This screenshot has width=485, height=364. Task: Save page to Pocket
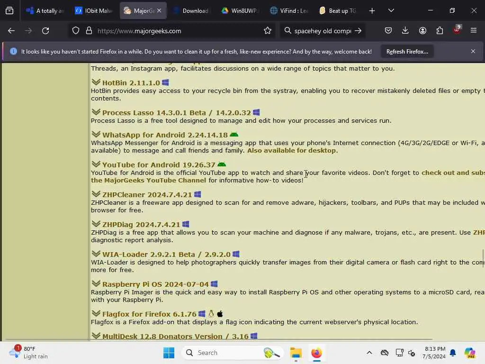[x=388, y=31]
